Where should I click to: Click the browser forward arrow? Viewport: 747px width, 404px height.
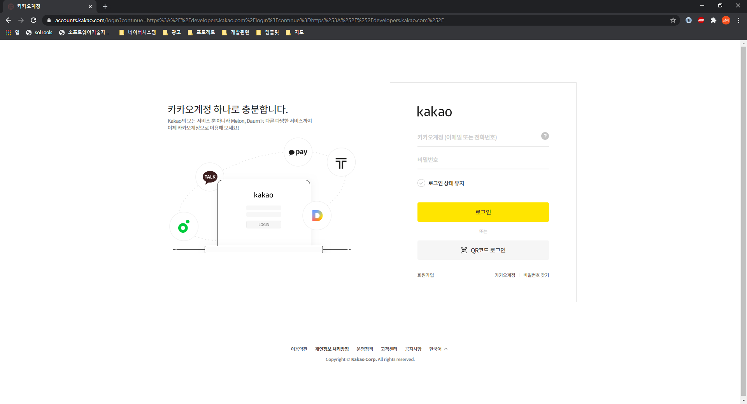[21, 20]
